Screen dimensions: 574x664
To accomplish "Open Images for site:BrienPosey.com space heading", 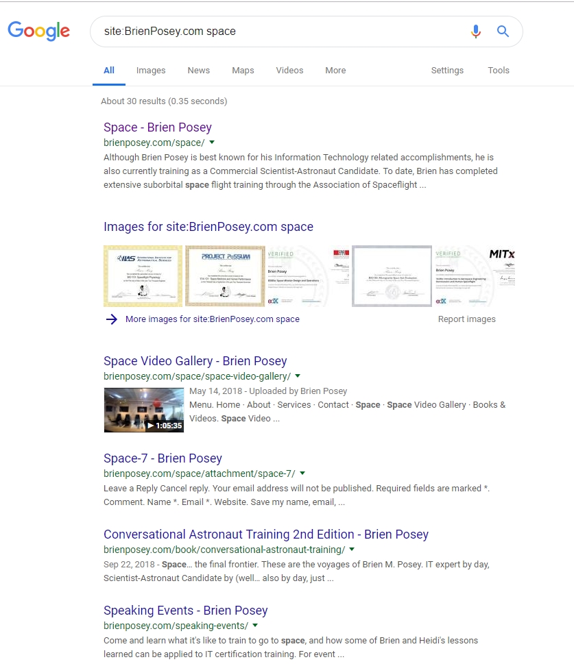I will tap(208, 227).
